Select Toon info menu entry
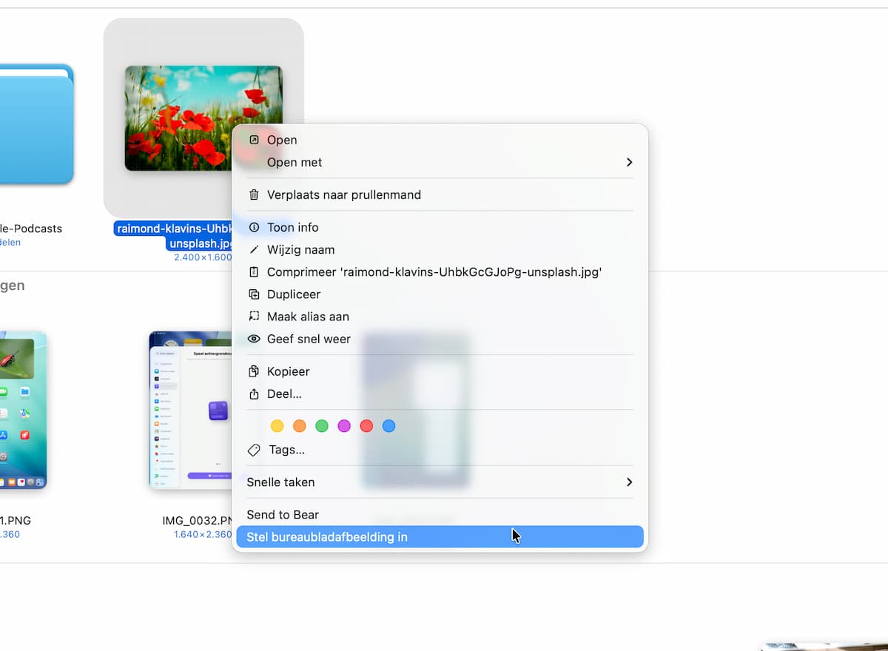The image size is (888, 651). click(x=440, y=227)
